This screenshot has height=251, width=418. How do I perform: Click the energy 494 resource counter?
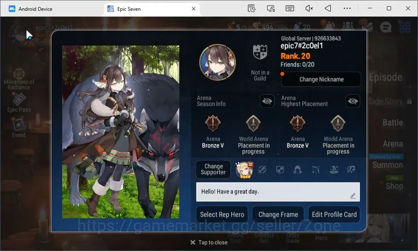[270, 27]
